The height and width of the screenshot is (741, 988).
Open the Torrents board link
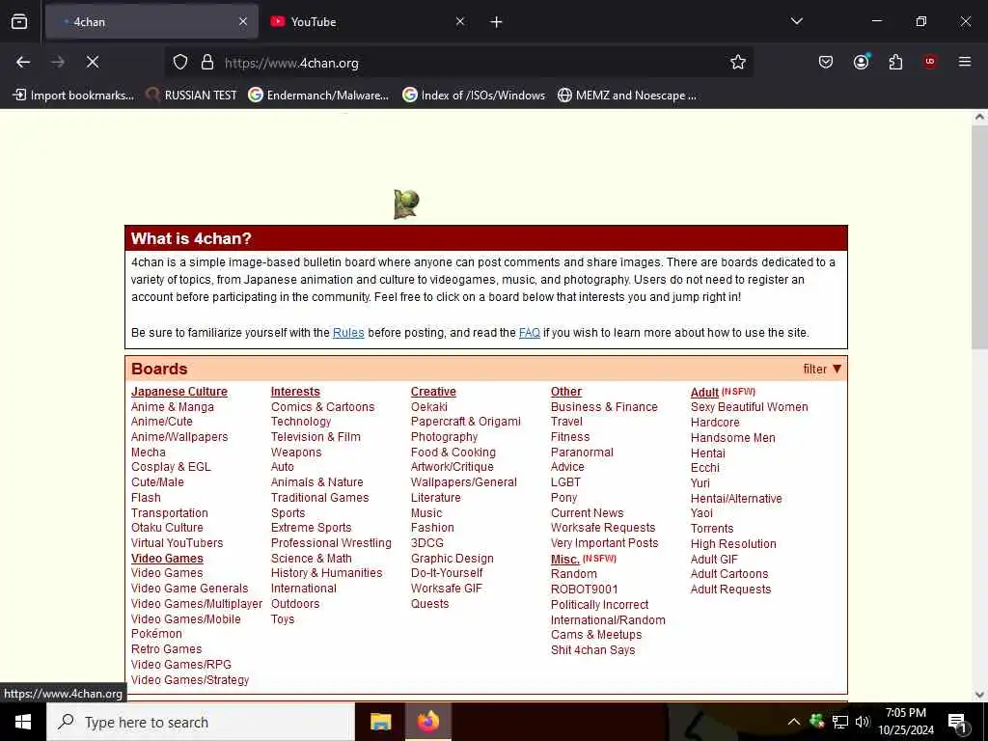click(x=712, y=528)
